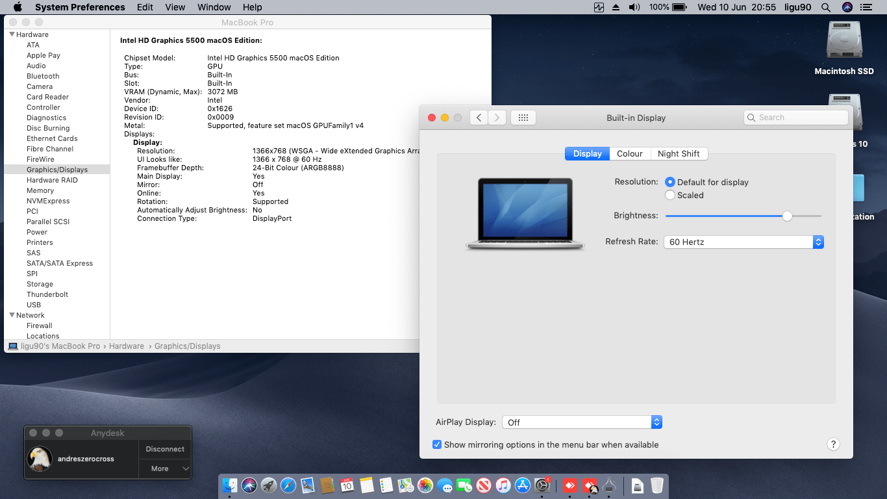The width and height of the screenshot is (887, 499).
Task: Adjust the Brightness slider
Action: pyautogui.click(x=788, y=216)
